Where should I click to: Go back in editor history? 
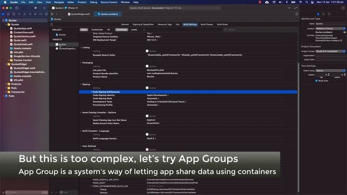point(56,14)
